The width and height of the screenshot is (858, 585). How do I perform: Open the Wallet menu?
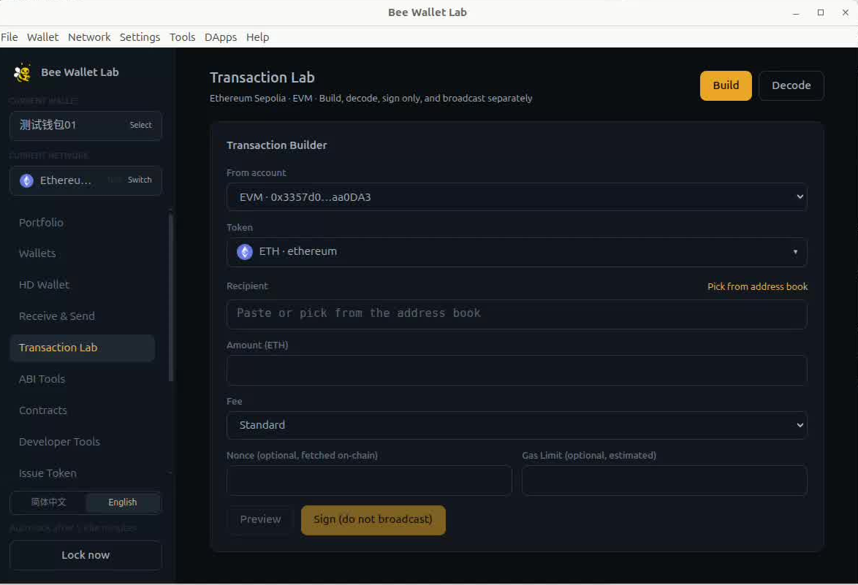pyautogui.click(x=42, y=37)
